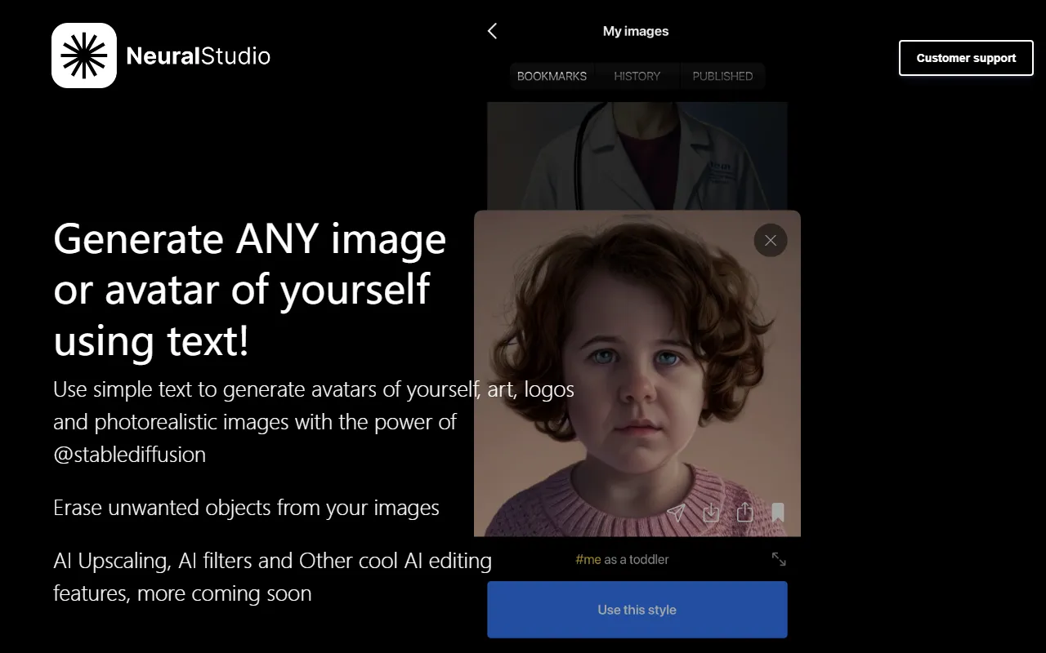Open Customer support
The image size is (1046, 653).
pos(966,58)
